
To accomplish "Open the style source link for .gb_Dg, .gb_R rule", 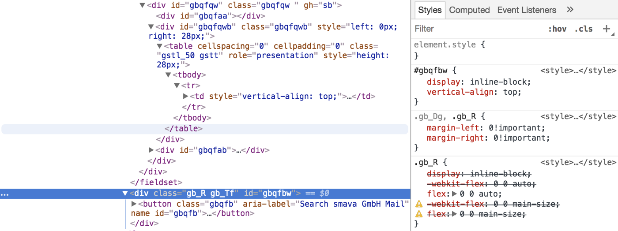I will [578, 116].
